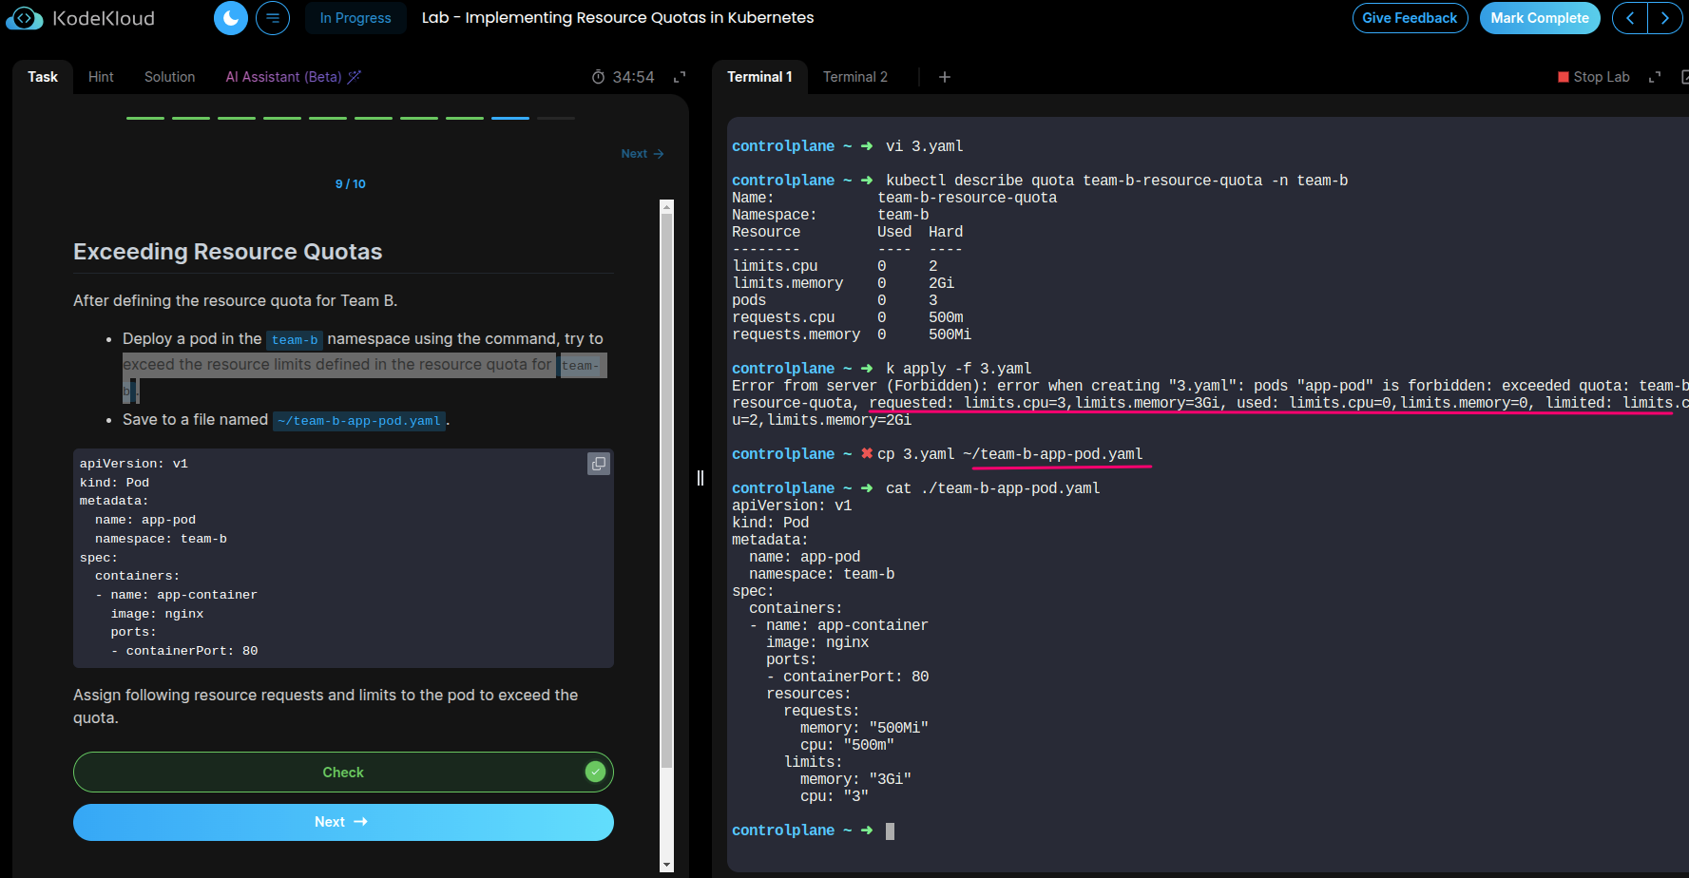Click the Give Feedback button
Image resolution: width=1689 pixels, height=878 pixels.
[x=1410, y=18]
